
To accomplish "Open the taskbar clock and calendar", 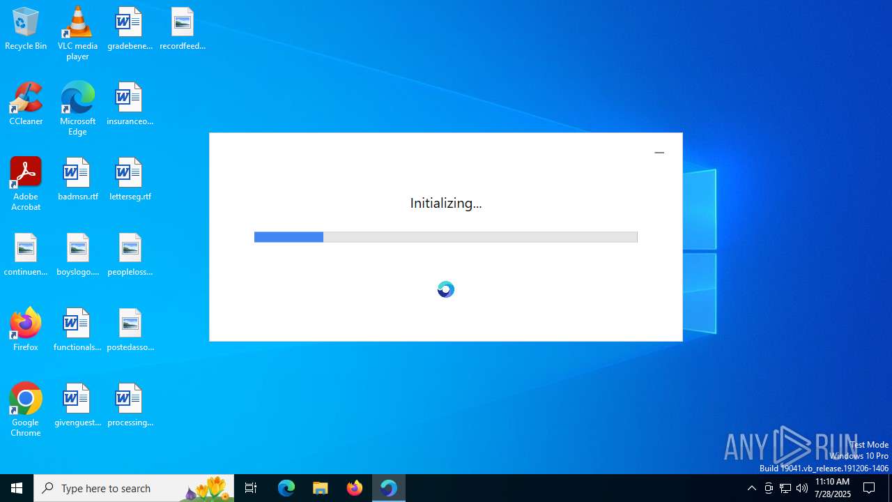I will point(833,488).
